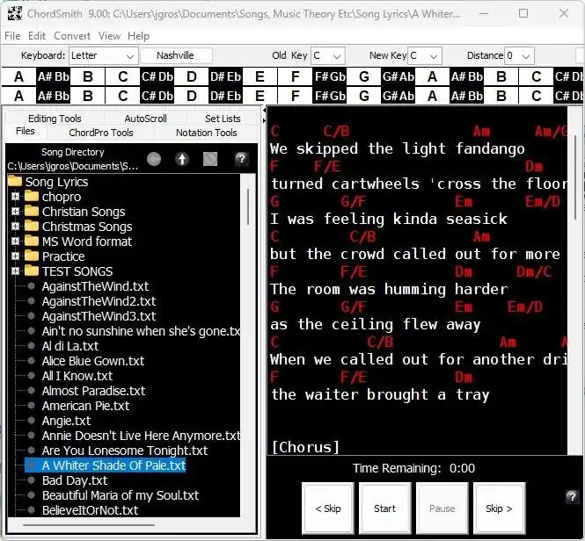This screenshot has width=585, height=541.
Task: Select Alice Blue Gown.txt
Action: coord(93,361)
